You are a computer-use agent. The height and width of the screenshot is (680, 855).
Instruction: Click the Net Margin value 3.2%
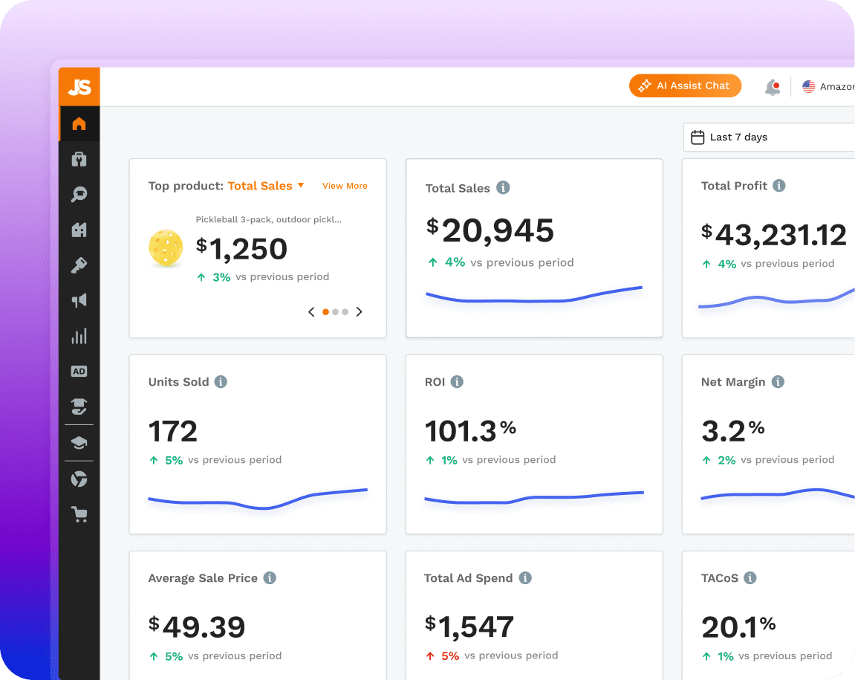[733, 430]
